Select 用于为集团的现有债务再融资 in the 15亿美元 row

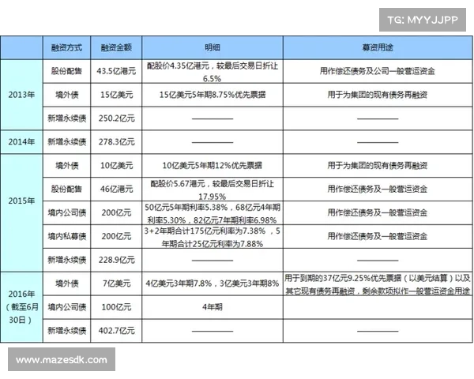pyautogui.click(x=378, y=95)
